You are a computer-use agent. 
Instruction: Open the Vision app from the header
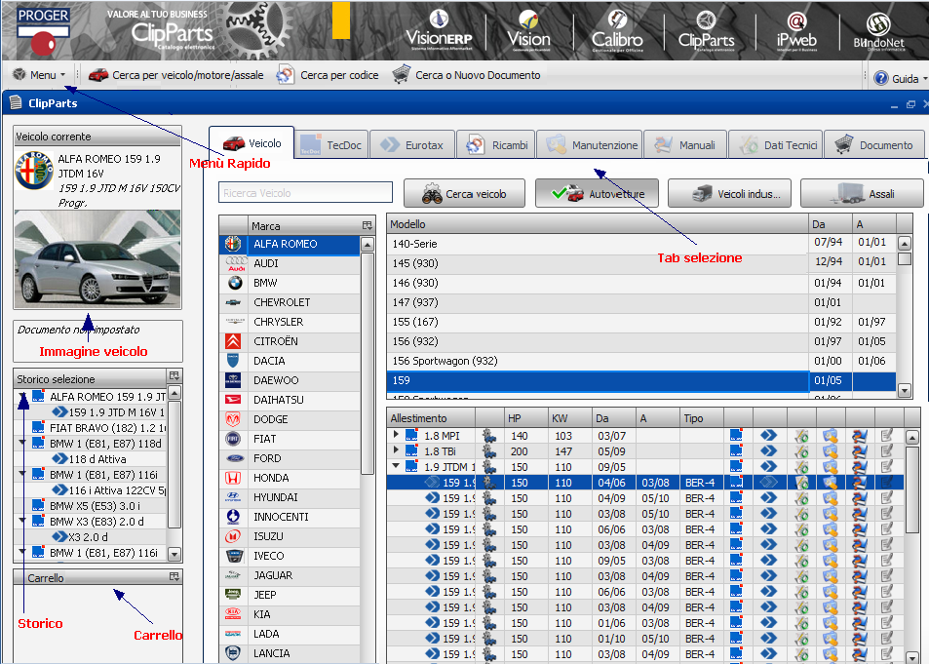coord(528,29)
